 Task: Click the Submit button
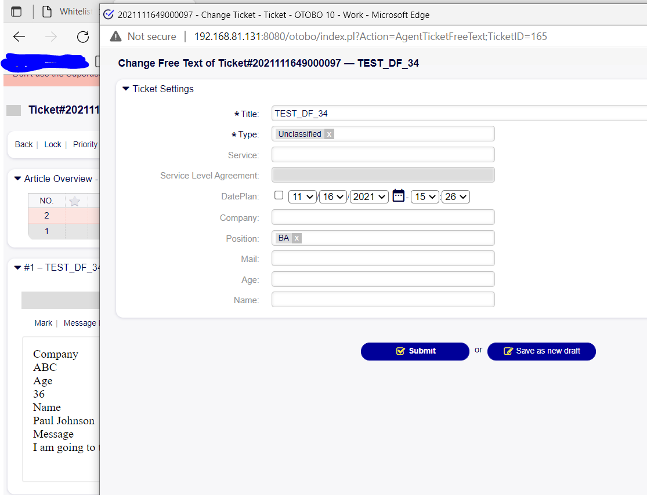(414, 351)
